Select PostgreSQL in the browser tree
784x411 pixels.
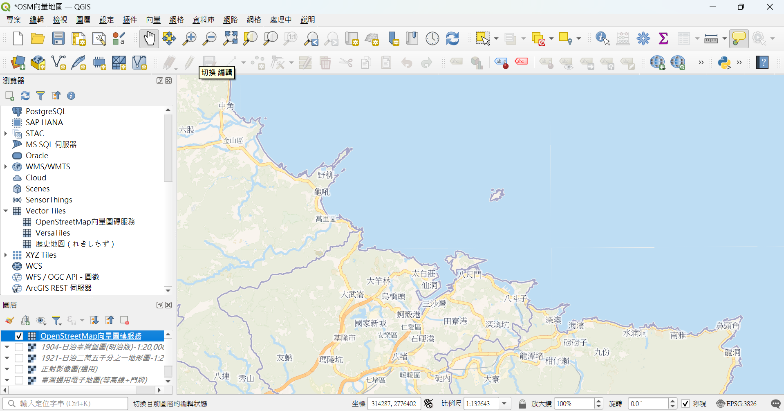pos(46,111)
